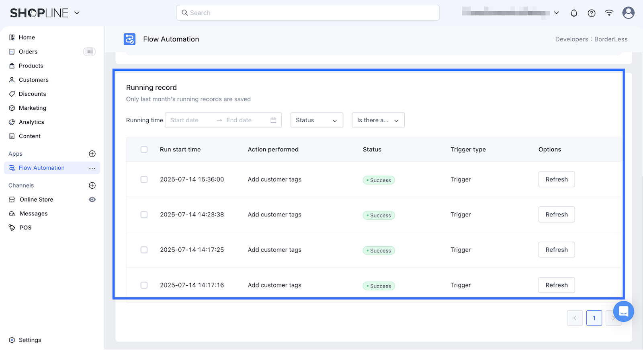The height and width of the screenshot is (350, 643).
Task: Click the top Search field
Action: pos(307,13)
